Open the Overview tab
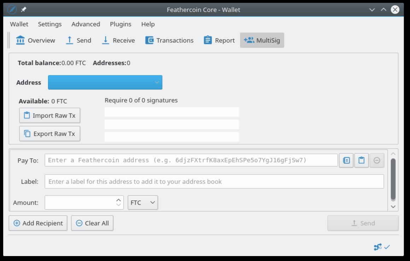The width and height of the screenshot is (410, 261). click(36, 41)
